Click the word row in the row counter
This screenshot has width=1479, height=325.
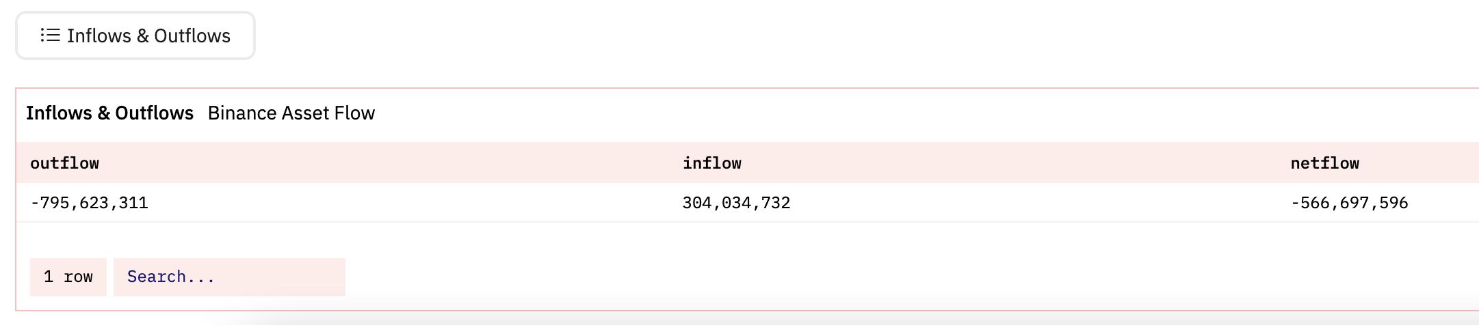coord(78,277)
